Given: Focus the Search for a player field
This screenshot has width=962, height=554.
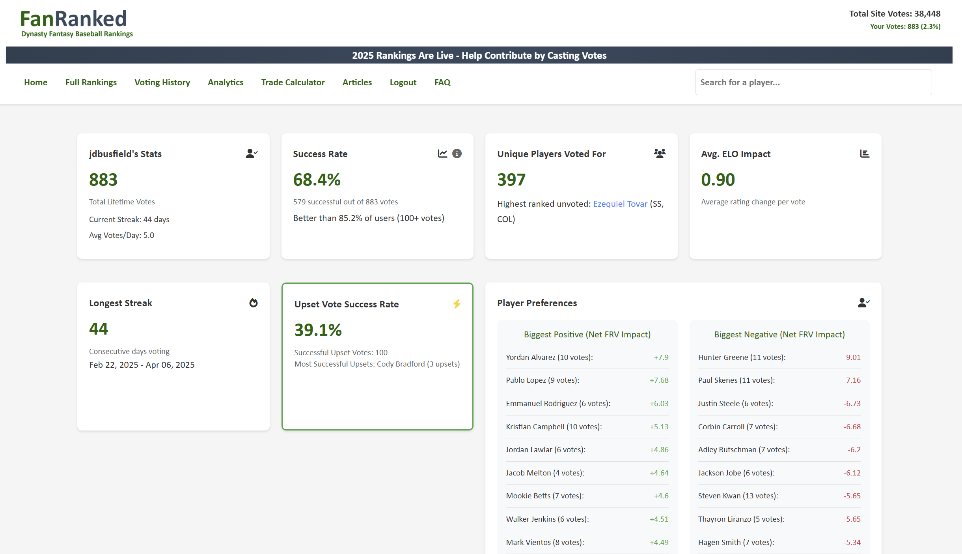Looking at the screenshot, I should tap(813, 82).
